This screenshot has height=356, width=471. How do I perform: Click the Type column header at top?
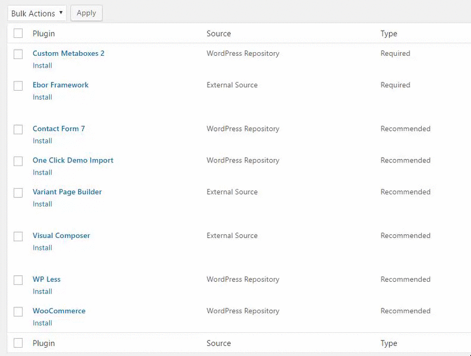coord(389,34)
